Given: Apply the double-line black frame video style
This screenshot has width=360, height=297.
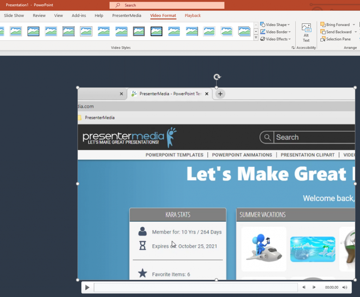Looking at the screenshot, I should [x=139, y=31].
